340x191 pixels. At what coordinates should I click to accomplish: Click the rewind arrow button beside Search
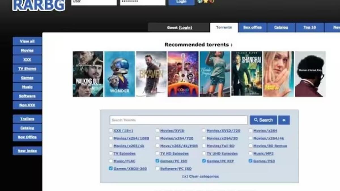coord(284,120)
